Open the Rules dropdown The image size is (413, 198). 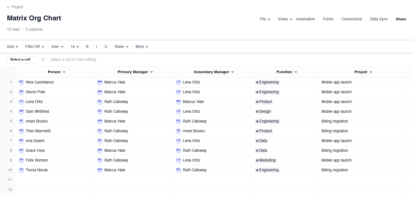point(122,47)
